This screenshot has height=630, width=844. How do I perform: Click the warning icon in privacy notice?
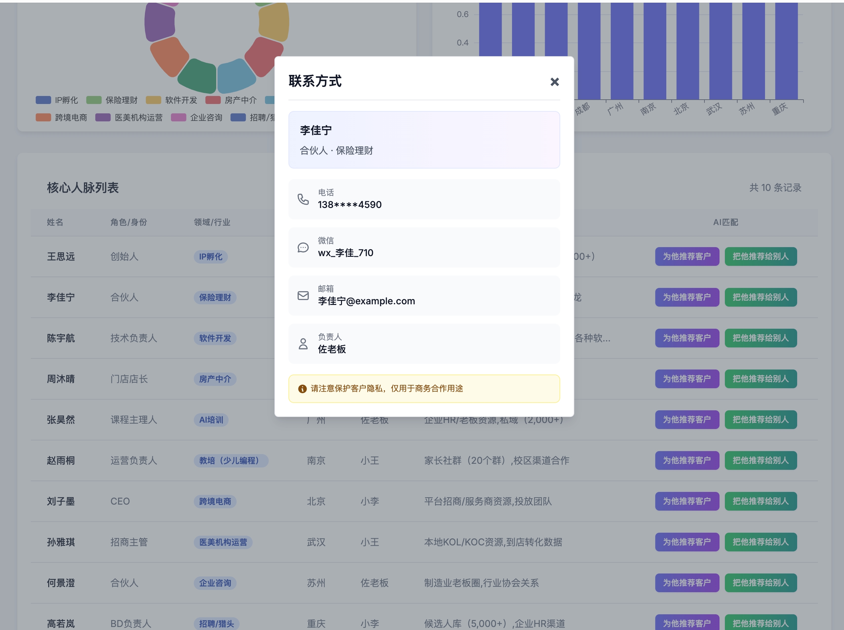[302, 389]
